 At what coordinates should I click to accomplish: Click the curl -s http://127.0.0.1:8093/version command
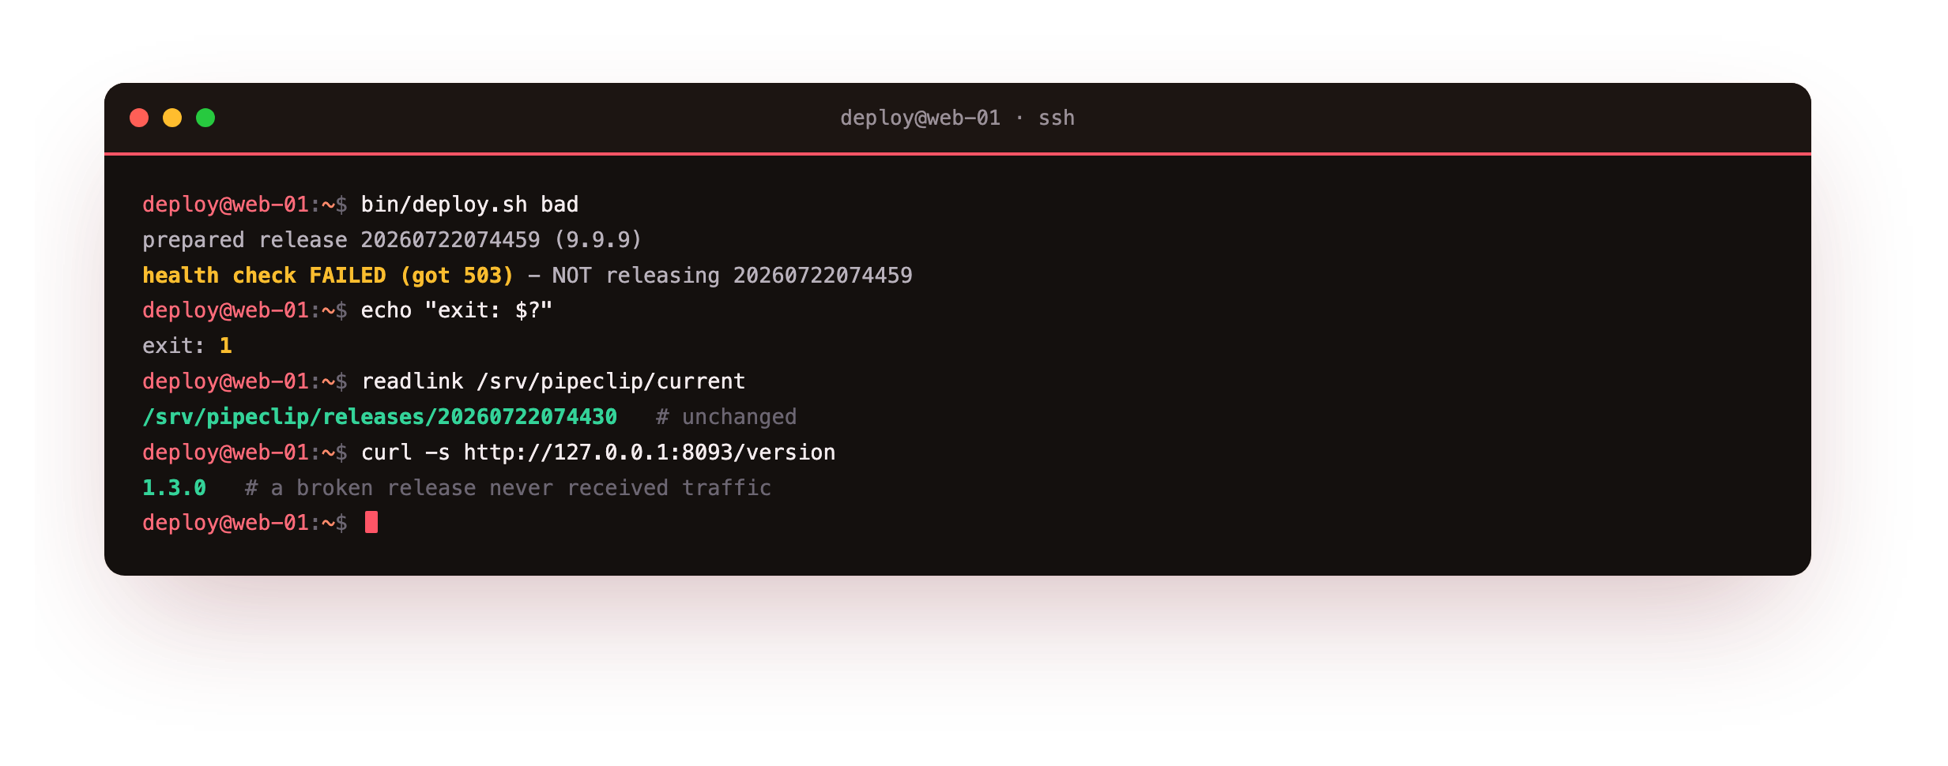coord(598,452)
